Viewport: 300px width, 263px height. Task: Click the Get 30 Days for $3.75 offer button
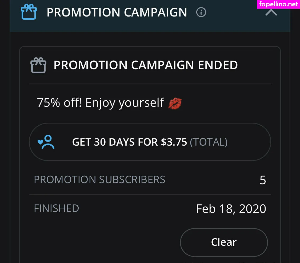pos(150,142)
